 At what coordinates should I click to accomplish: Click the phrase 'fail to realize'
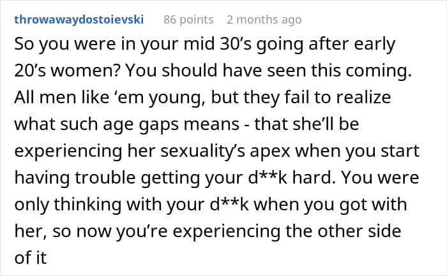pyautogui.click(x=345, y=99)
